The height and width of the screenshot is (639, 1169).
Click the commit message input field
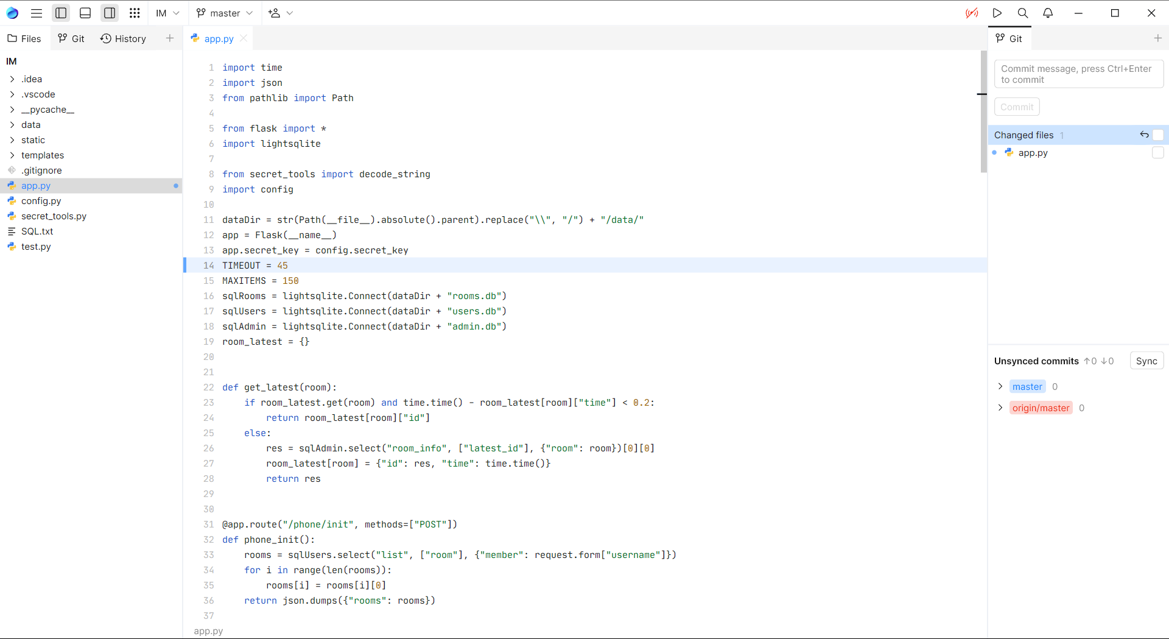(1078, 74)
